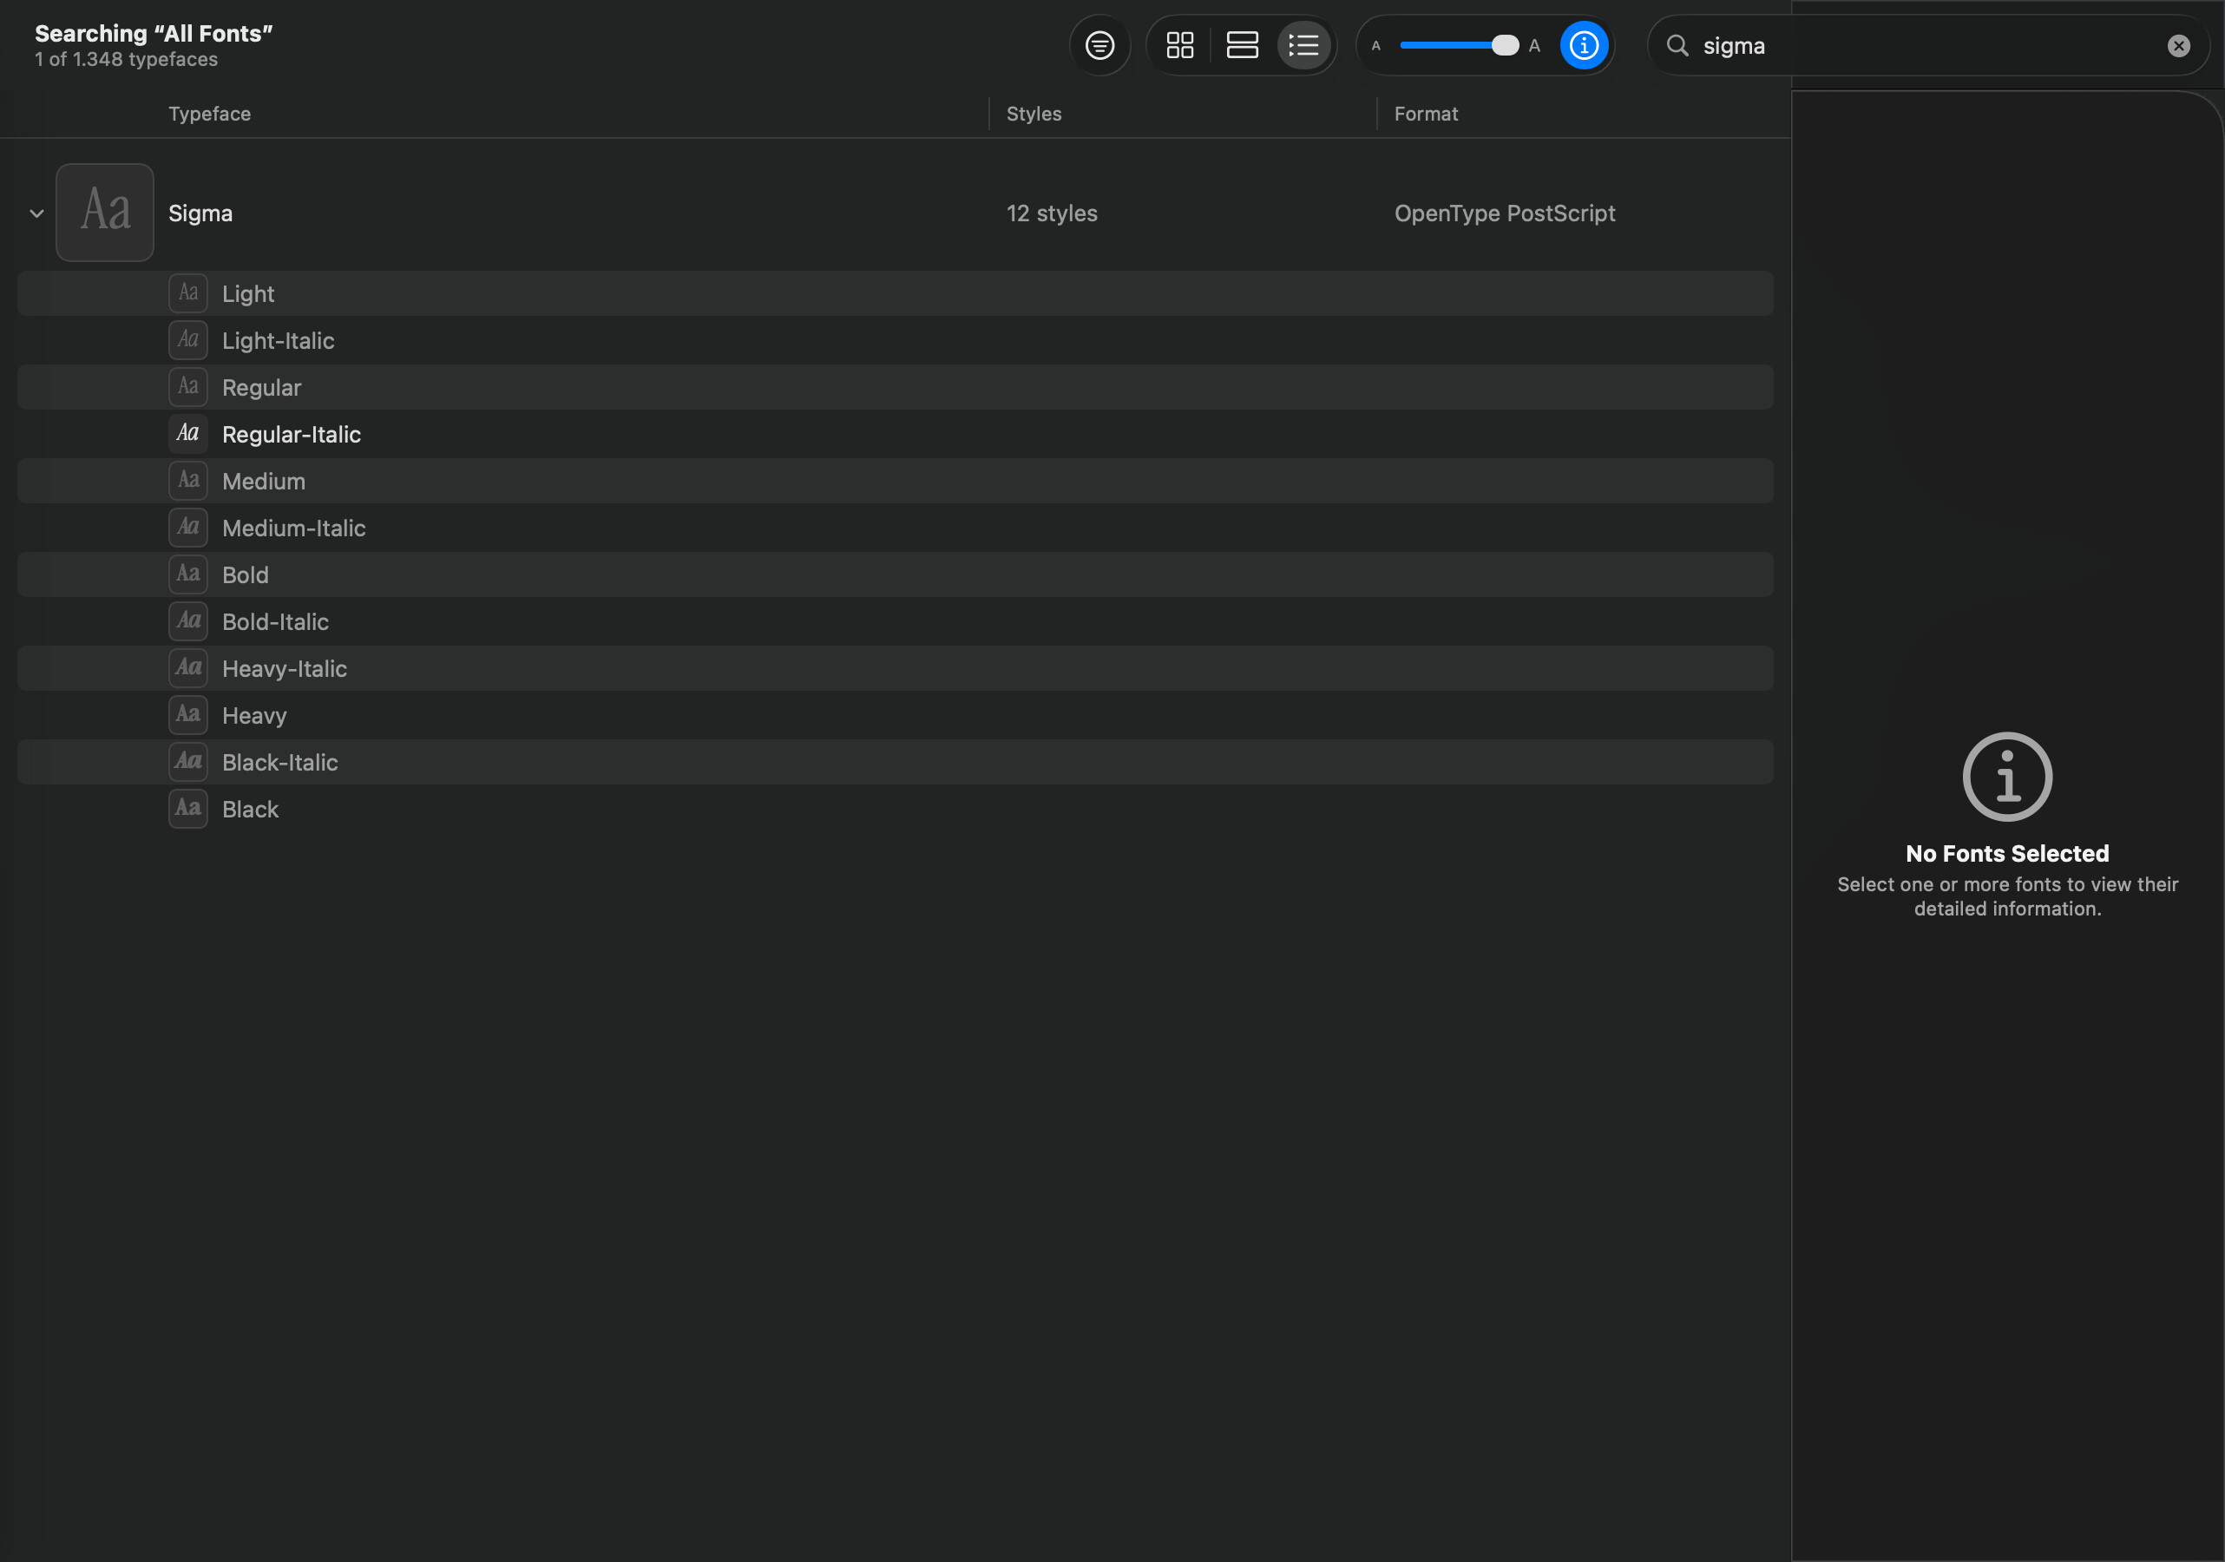
Task: Select the list view icon
Action: [1303, 45]
